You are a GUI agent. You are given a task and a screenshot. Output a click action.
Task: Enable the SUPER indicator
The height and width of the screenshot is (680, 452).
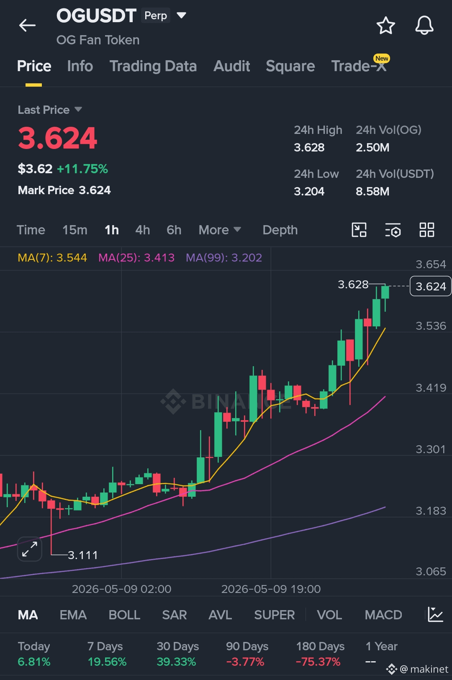click(x=275, y=615)
